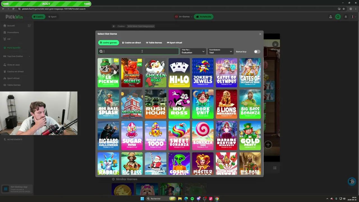Open Promotions in sidebar
This screenshot has width=359, height=202.
click(11, 32)
